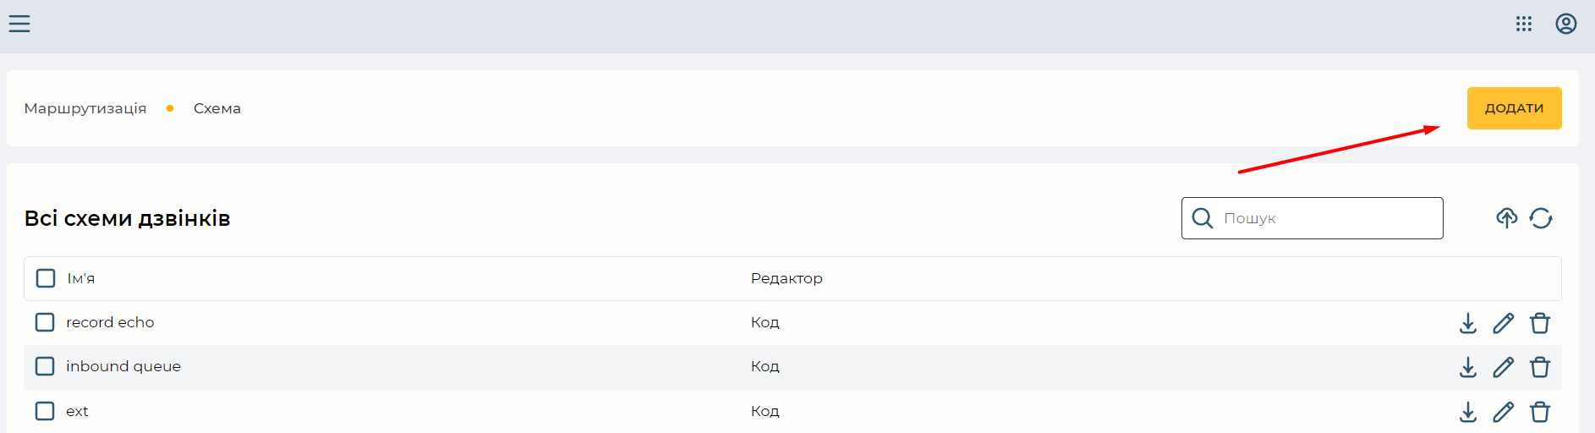Edit the record echo schema

point(1504,323)
